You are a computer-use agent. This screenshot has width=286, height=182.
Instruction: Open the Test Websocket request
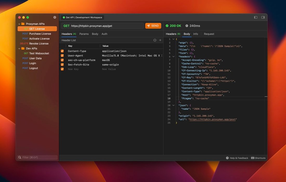pos(37,53)
